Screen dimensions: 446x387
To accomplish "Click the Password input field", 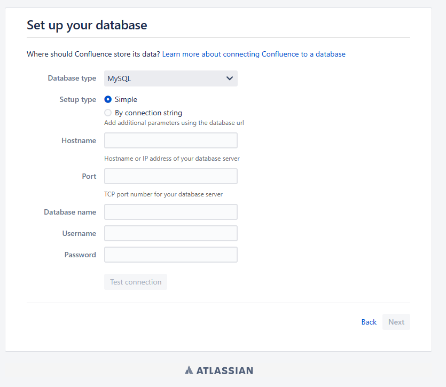I will [171, 255].
